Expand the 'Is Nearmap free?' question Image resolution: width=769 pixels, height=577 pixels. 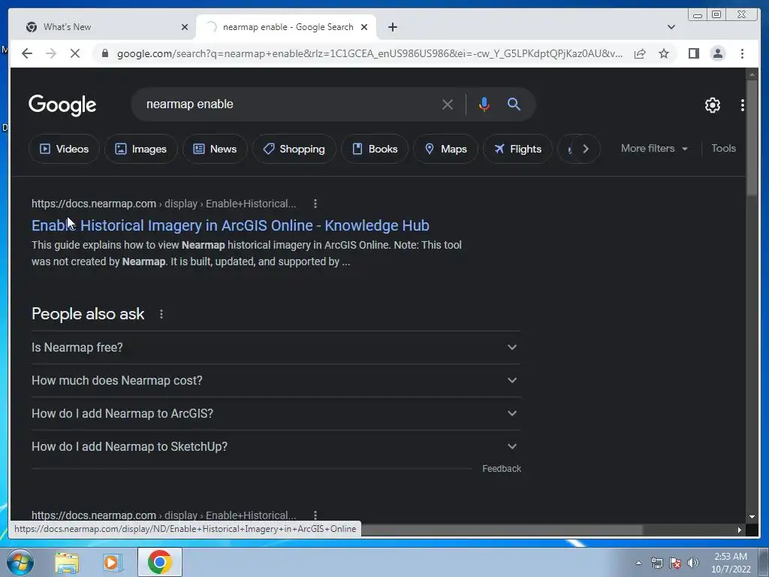(x=275, y=347)
